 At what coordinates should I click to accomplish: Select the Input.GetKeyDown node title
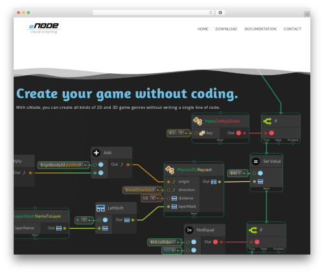[x=222, y=121]
